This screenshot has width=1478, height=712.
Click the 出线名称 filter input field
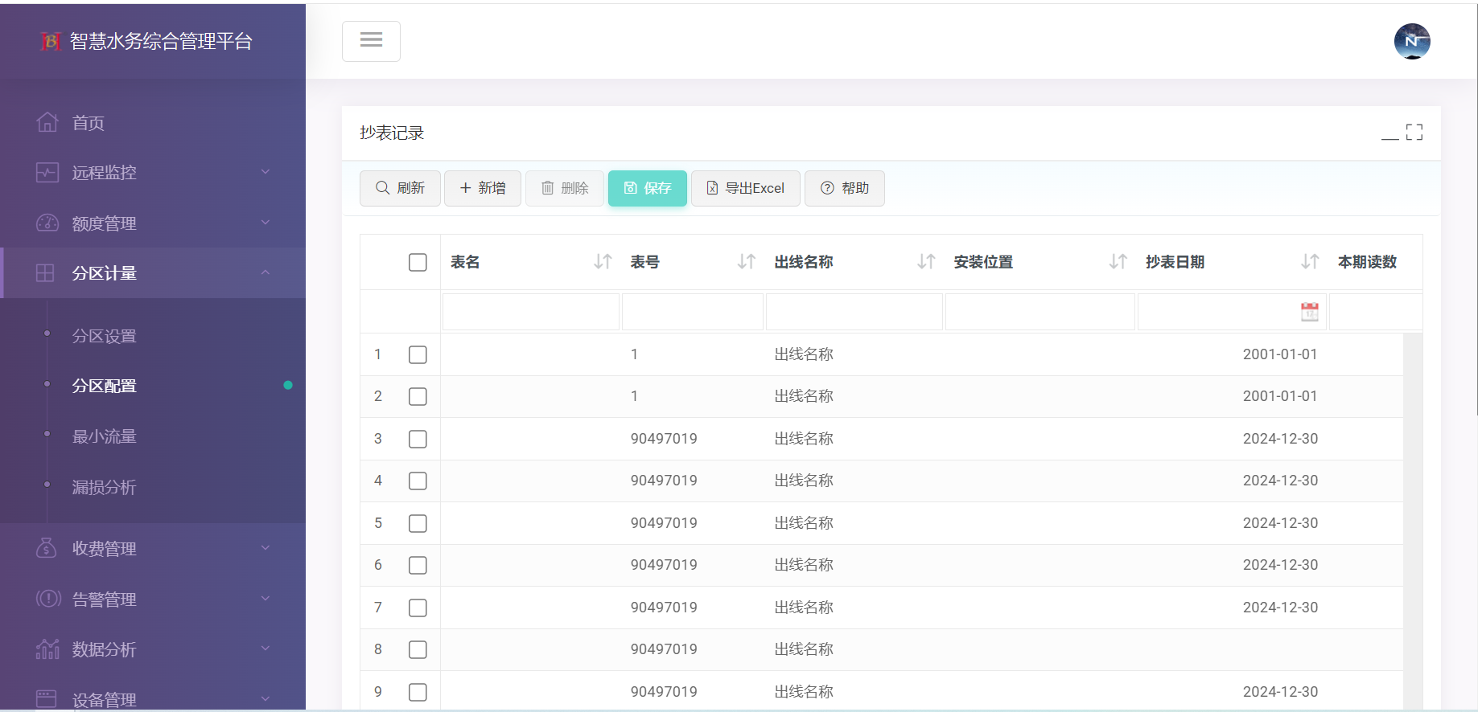854,312
